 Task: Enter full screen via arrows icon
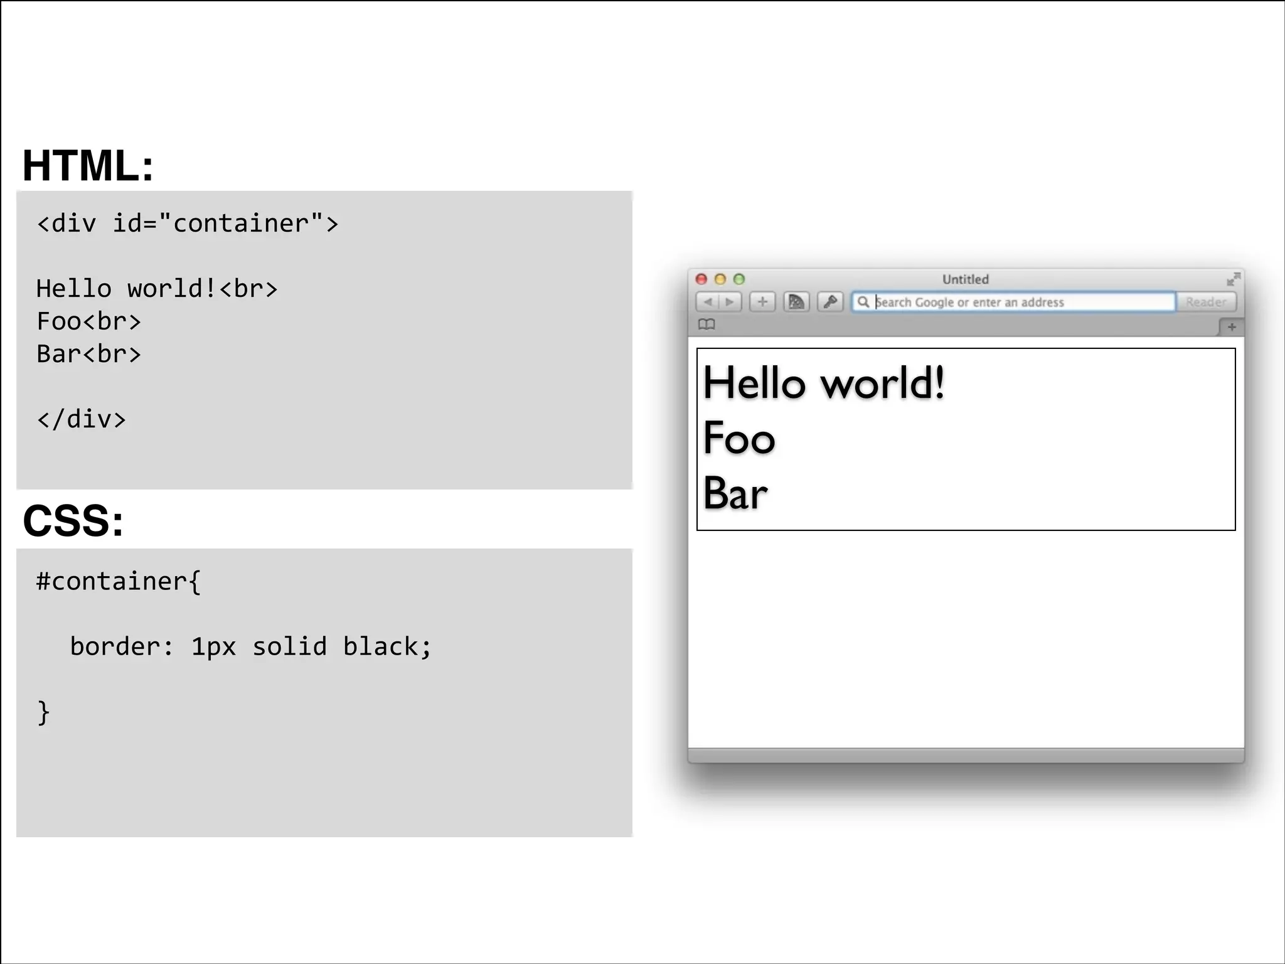coord(1234,279)
